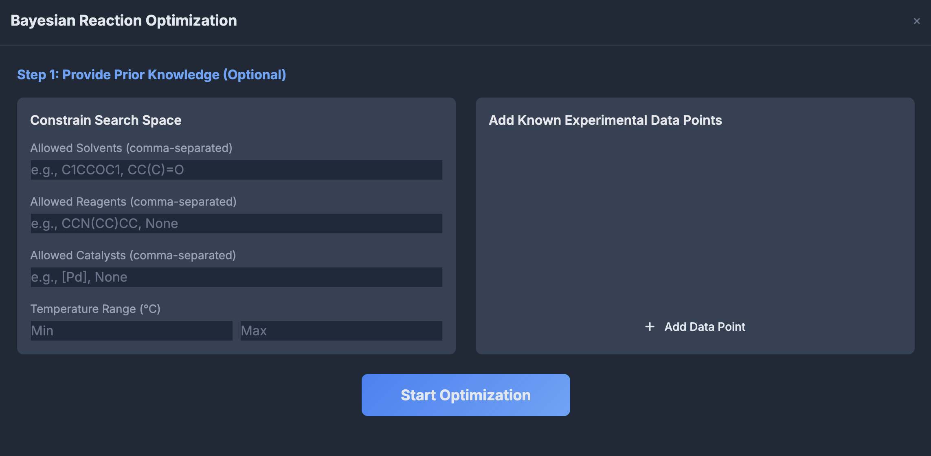The image size is (931, 456).
Task: Click the Allowed Catalysts (comma-separated) label
Action: tap(133, 255)
